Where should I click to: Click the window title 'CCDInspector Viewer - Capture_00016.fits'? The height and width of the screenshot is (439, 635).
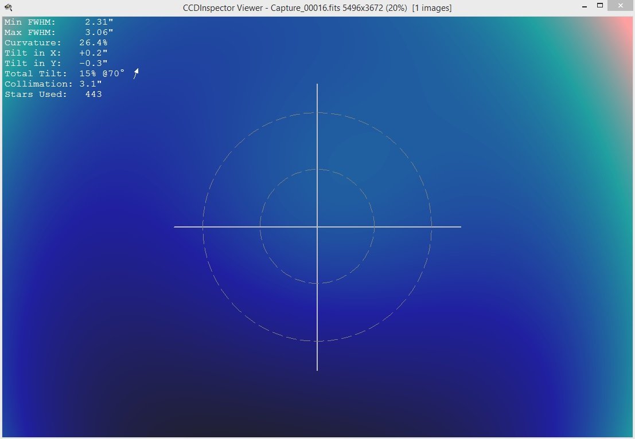[x=262, y=8]
